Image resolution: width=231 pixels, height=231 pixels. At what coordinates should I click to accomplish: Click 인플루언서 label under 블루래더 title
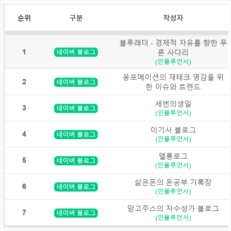(173, 62)
